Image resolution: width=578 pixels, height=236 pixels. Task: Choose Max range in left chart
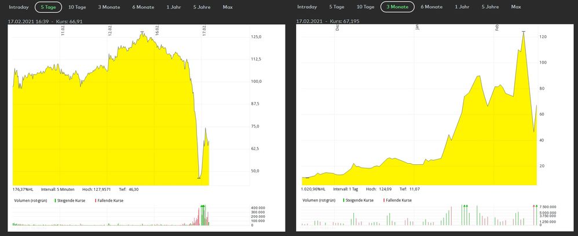[x=228, y=7]
